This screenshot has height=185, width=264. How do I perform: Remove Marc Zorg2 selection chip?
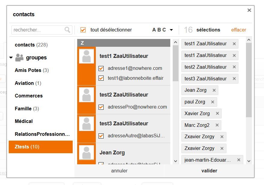[217, 125]
